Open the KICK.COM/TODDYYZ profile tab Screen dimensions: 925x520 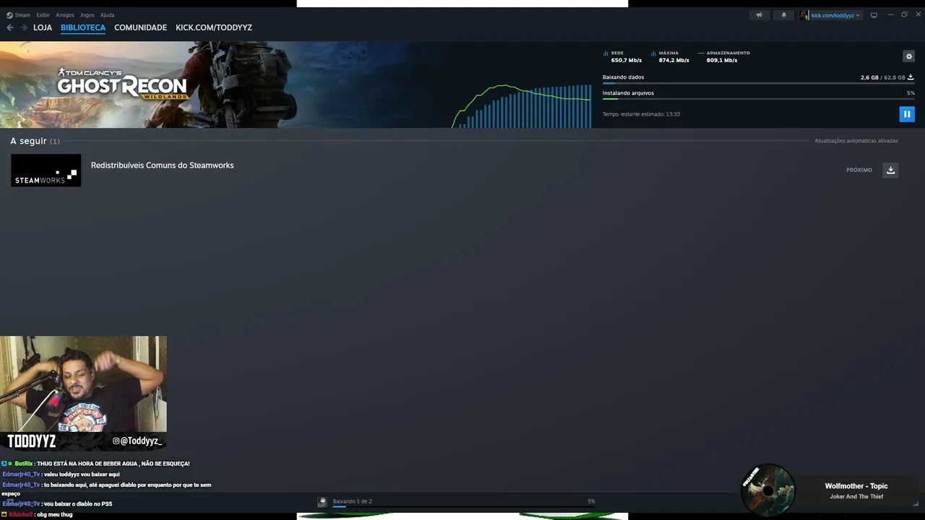(x=214, y=27)
